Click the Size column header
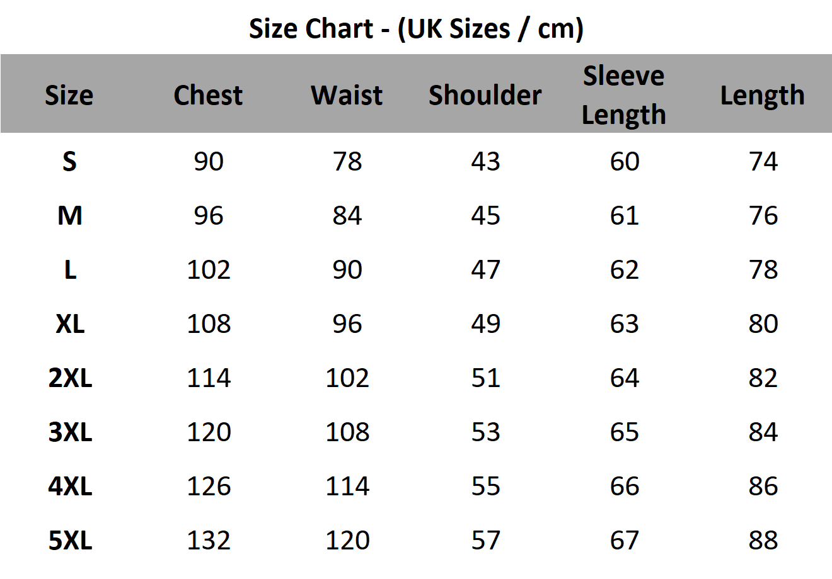The width and height of the screenshot is (832, 579). coord(69,95)
